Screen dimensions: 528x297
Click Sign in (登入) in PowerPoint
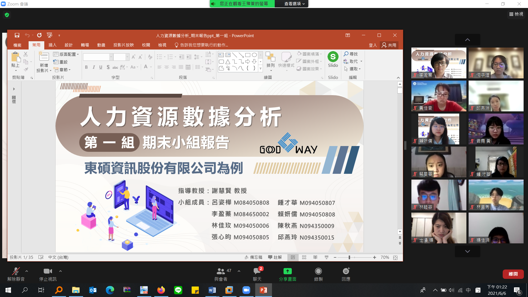(x=373, y=45)
